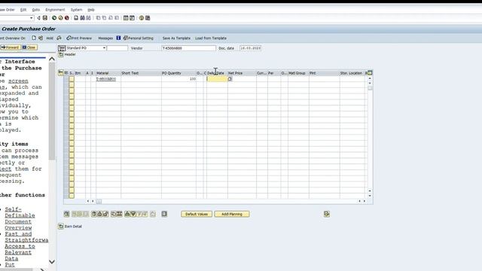
Task: Click the table horizontal scrollbar thumb
Action: point(99,201)
